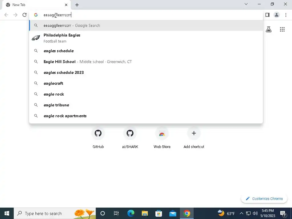Open Task View icon
Image resolution: width=292 pixels, height=219 pixels.
[x=116, y=213]
